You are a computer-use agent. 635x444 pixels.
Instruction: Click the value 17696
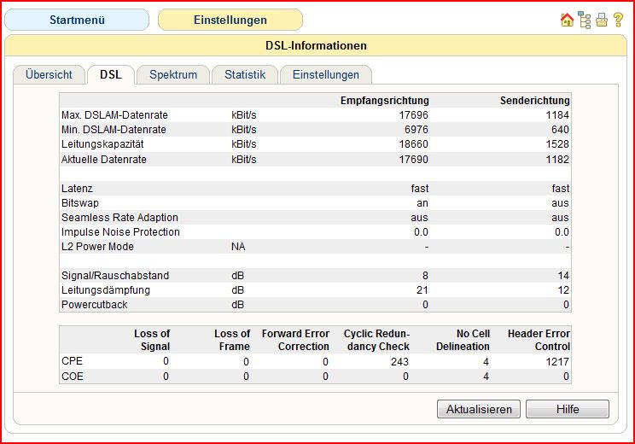tap(413, 115)
